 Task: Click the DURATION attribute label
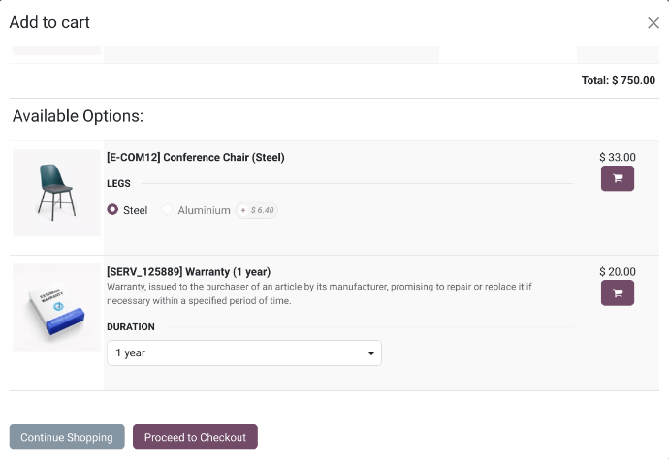click(x=130, y=327)
